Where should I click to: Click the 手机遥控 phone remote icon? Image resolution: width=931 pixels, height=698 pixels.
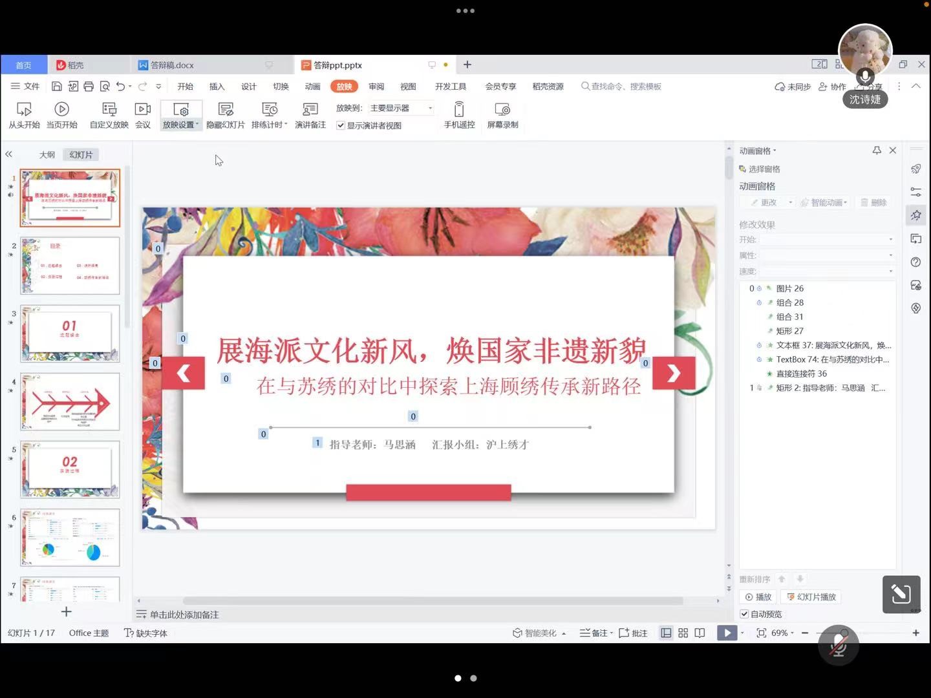point(459,110)
